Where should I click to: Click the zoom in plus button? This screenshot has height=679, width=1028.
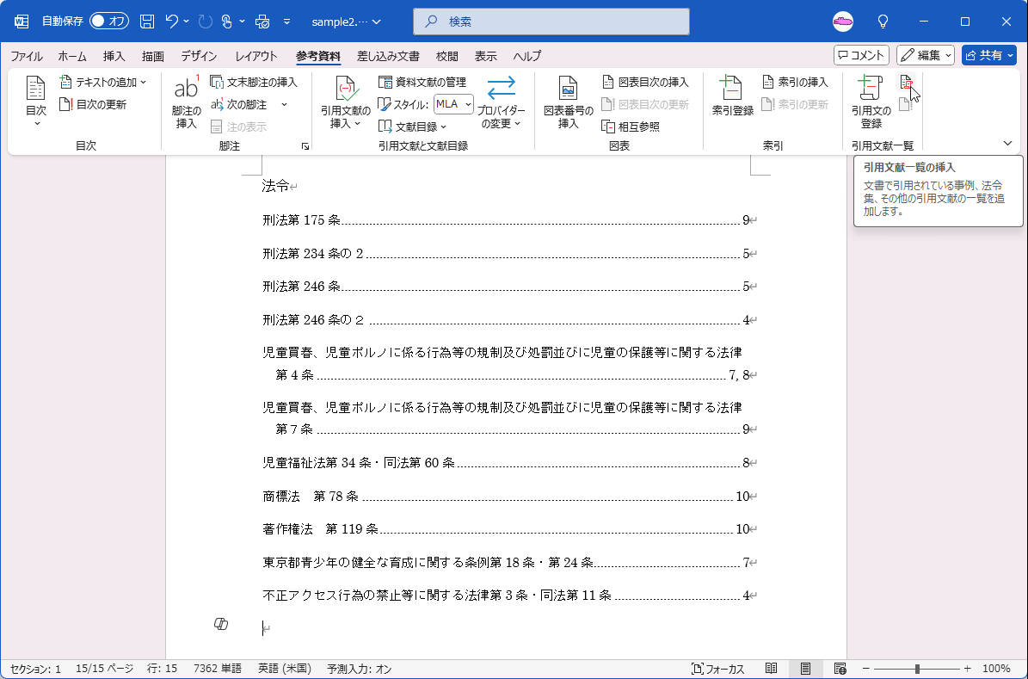pyautogui.click(x=967, y=670)
